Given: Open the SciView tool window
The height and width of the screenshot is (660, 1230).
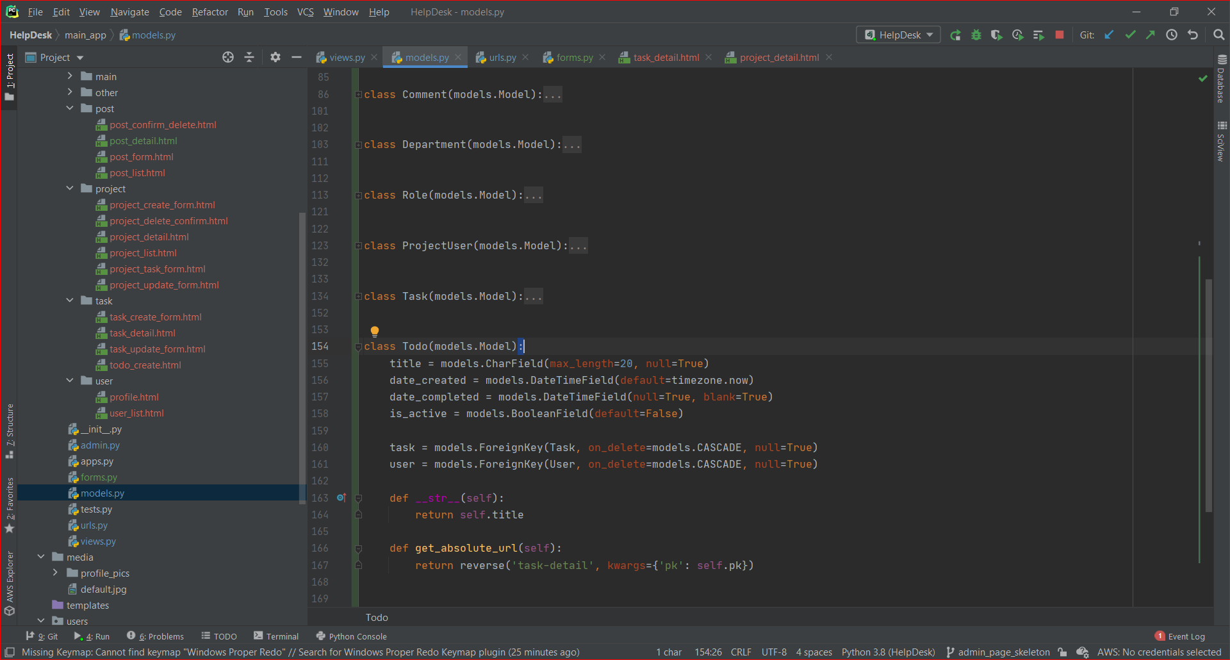Looking at the screenshot, I should click(x=1222, y=141).
